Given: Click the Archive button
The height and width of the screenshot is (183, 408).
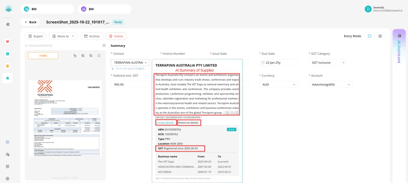Looking at the screenshot, I should [x=92, y=36].
